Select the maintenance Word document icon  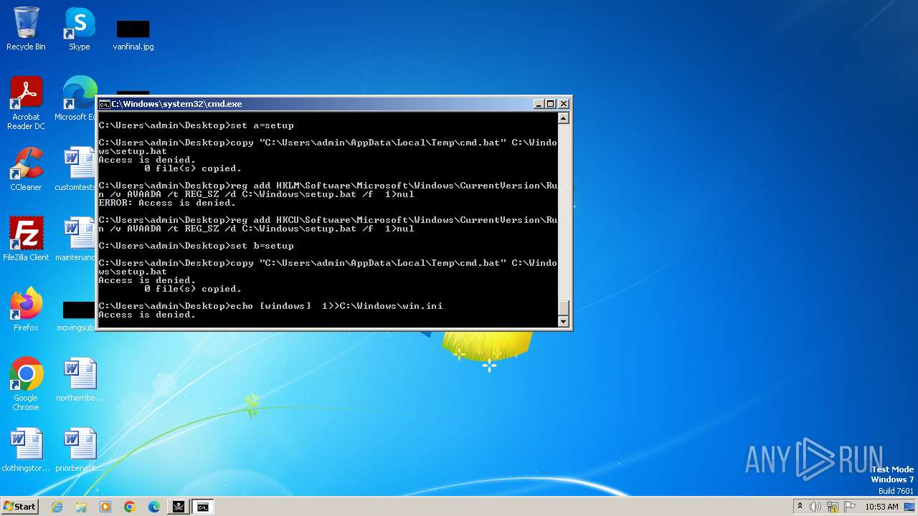pos(76,239)
